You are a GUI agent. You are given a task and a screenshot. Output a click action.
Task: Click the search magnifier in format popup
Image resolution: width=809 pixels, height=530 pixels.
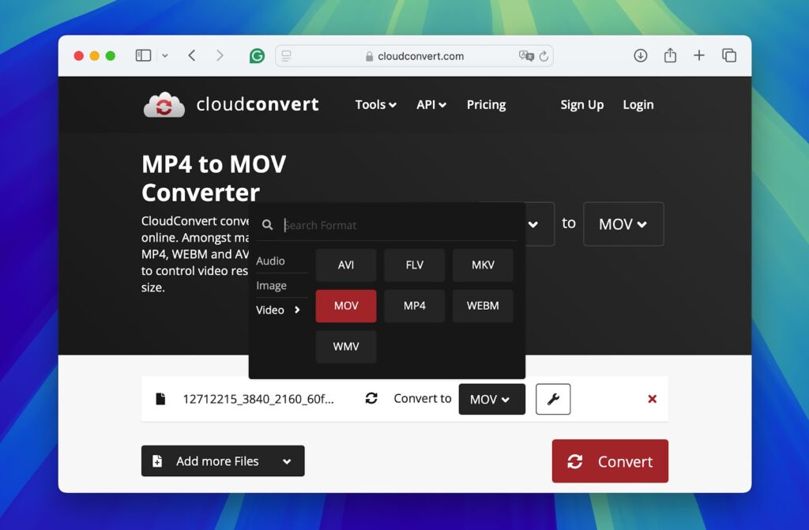click(x=267, y=225)
